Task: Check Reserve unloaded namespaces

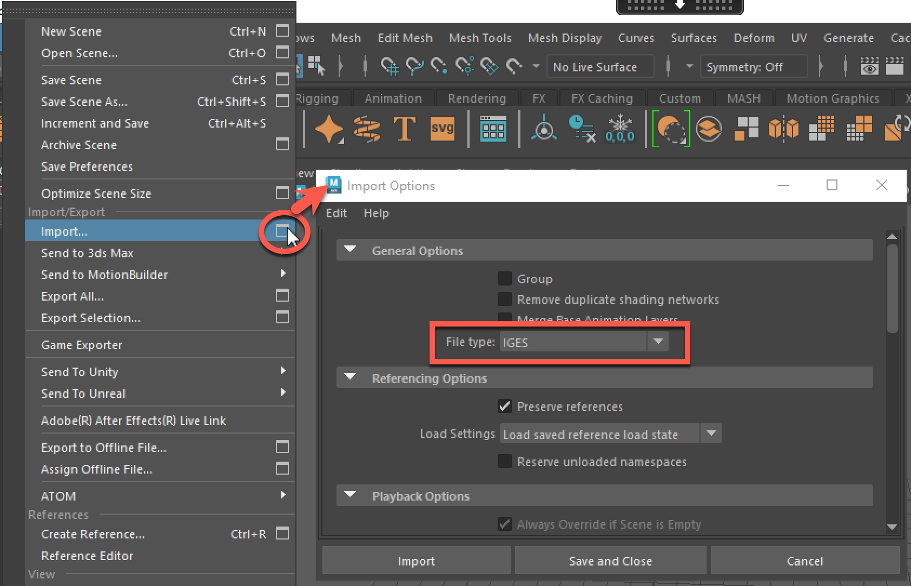Action: point(504,461)
